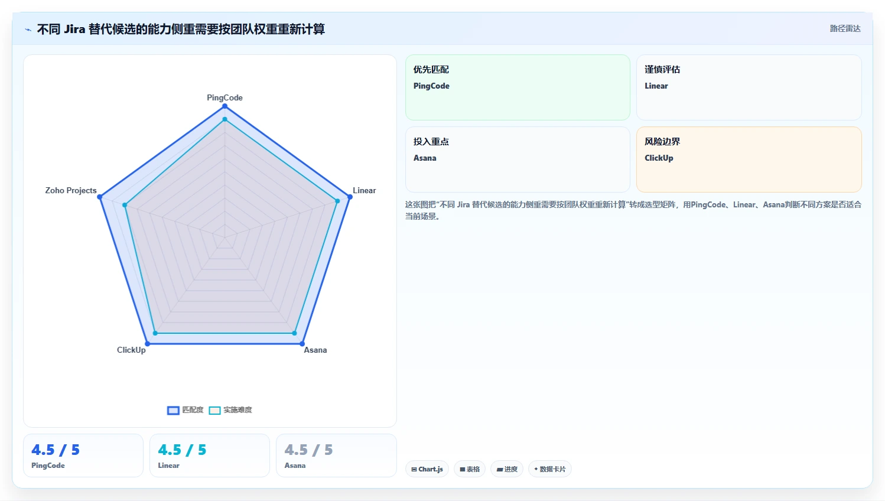The height and width of the screenshot is (501, 885).
Task: Open the 投入重点 Asana card
Action: [x=518, y=160]
